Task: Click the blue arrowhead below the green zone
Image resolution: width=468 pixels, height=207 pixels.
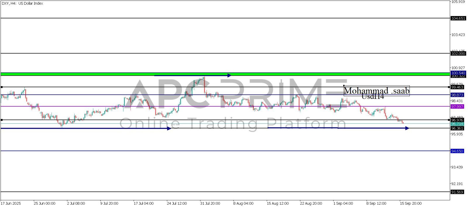Action: click(229, 75)
